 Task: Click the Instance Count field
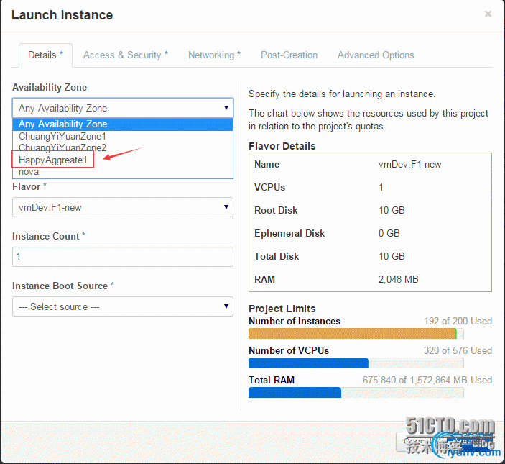123,257
